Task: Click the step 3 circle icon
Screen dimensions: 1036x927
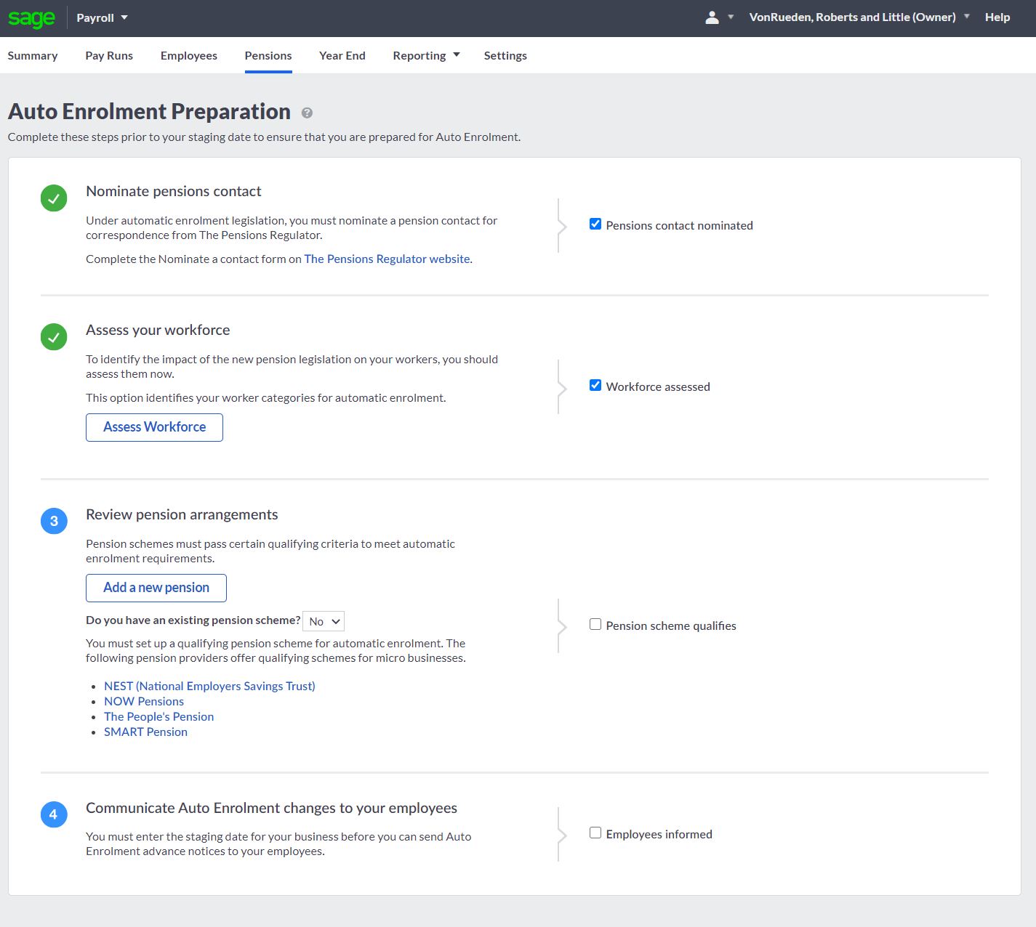Action: coord(54,521)
